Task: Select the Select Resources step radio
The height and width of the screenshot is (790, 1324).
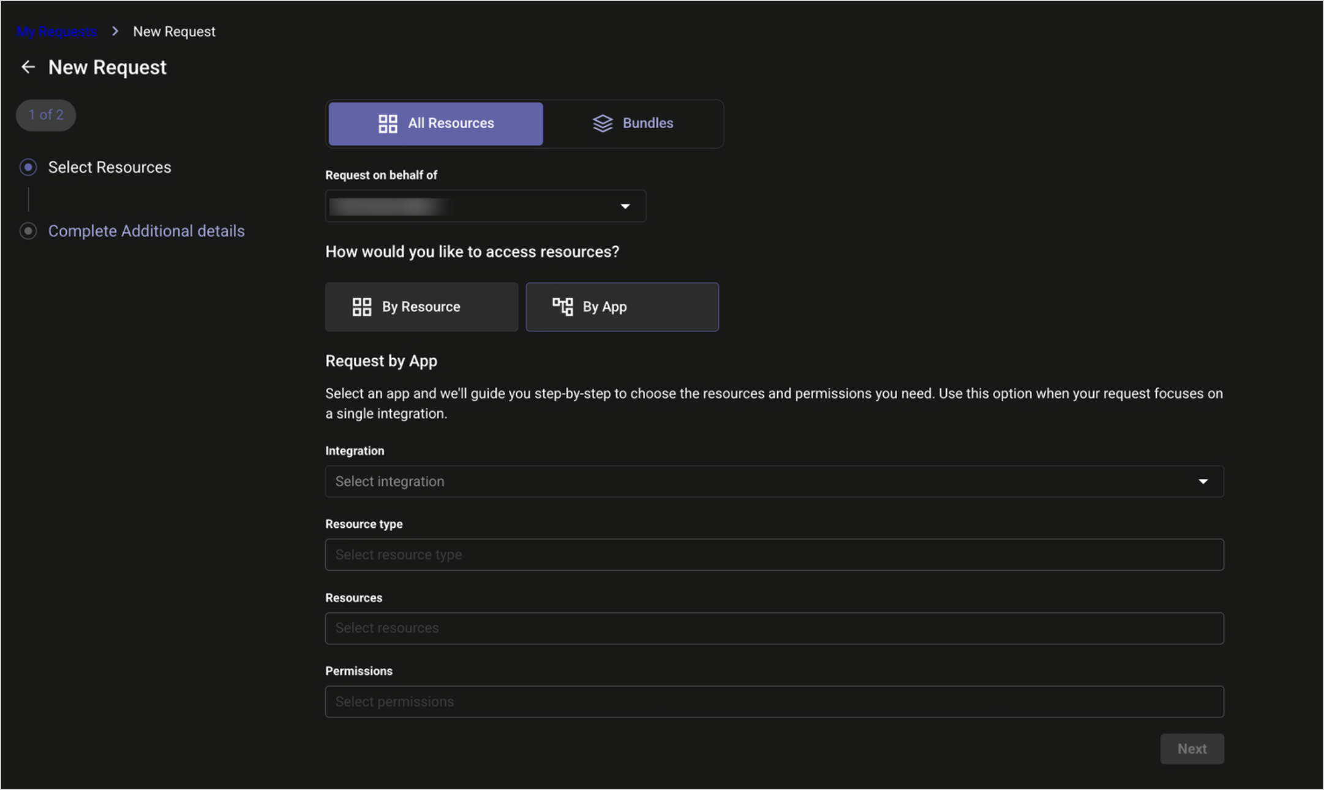Action: pos(28,167)
